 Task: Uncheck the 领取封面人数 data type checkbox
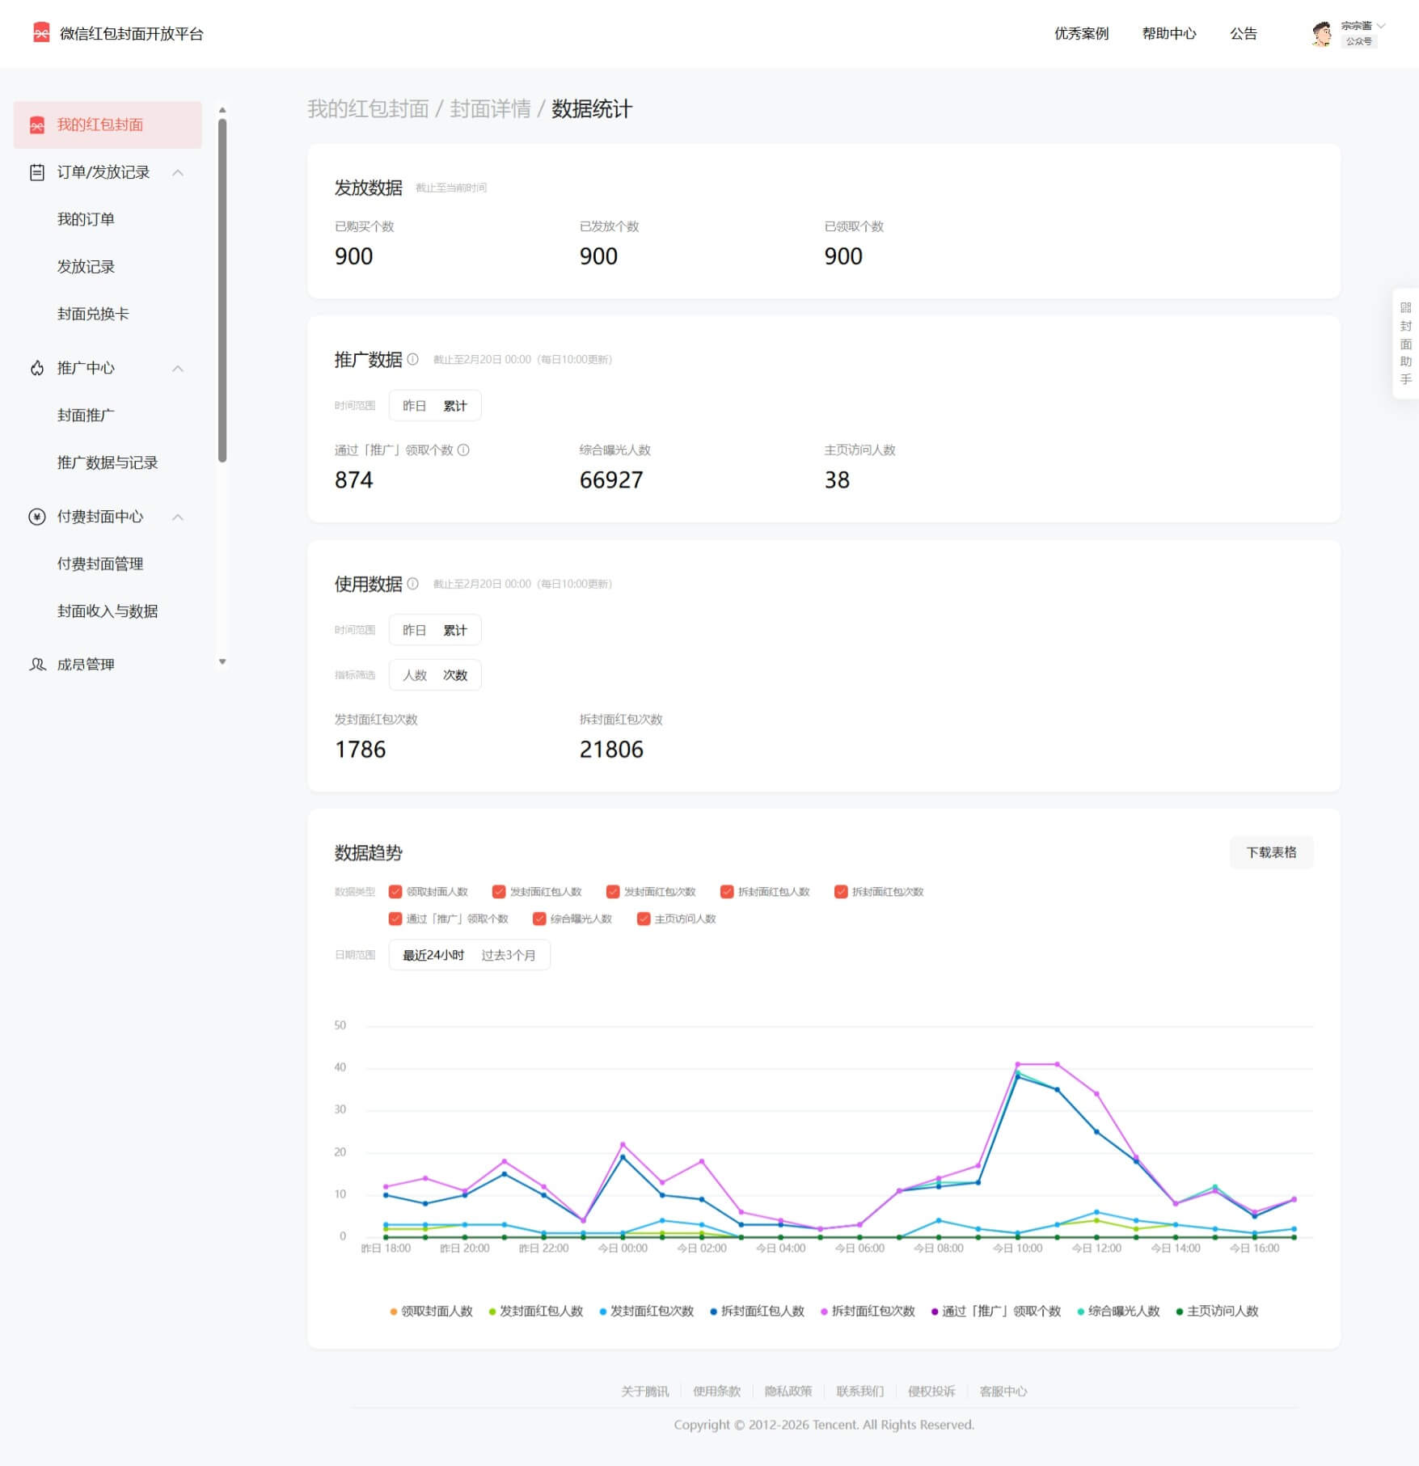pos(395,892)
